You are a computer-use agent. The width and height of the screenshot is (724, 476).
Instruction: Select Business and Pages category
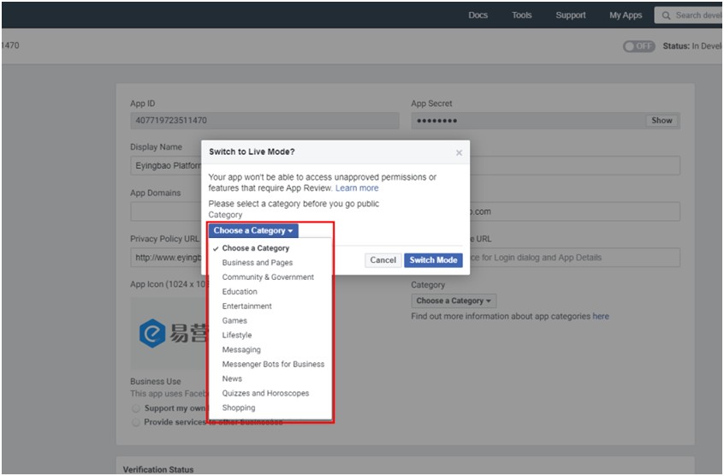pos(257,263)
